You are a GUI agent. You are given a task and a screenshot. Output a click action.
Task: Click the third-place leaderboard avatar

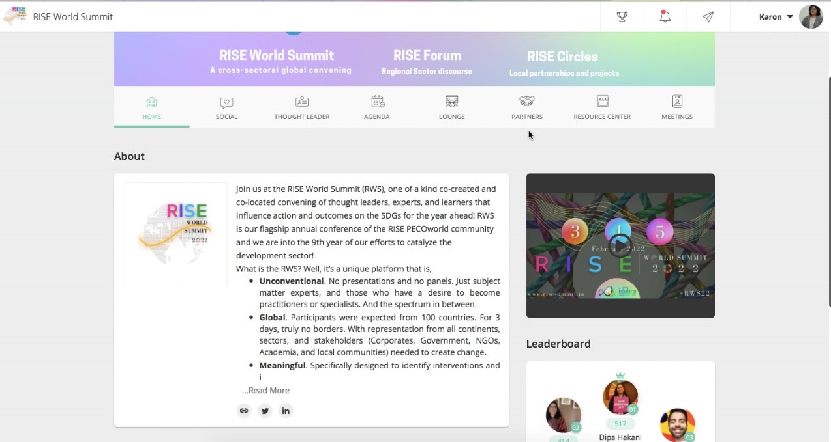tap(678, 426)
